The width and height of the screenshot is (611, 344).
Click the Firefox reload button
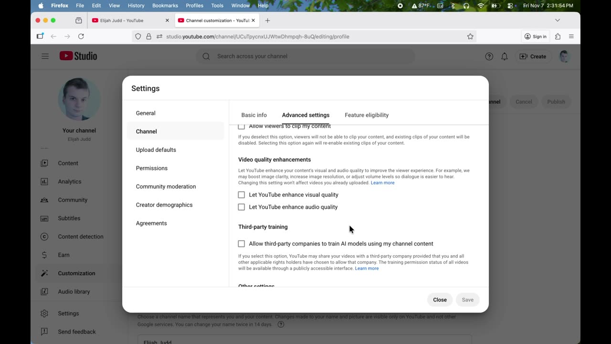click(x=81, y=36)
